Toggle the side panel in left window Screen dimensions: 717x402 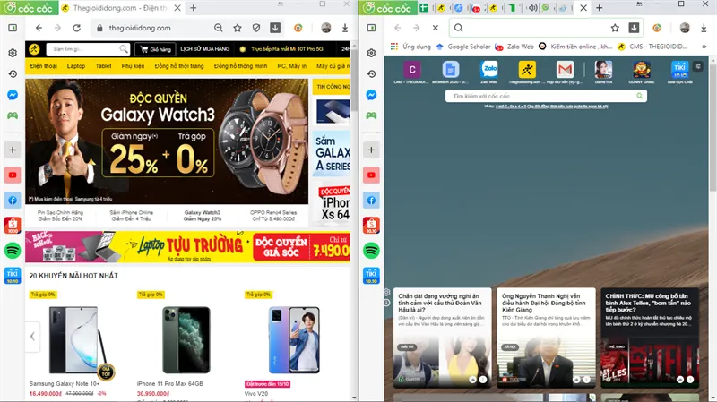[x=13, y=28]
